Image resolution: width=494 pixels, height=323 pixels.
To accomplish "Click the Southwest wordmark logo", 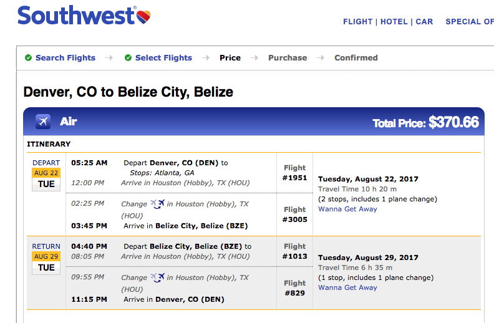I will (76, 16).
